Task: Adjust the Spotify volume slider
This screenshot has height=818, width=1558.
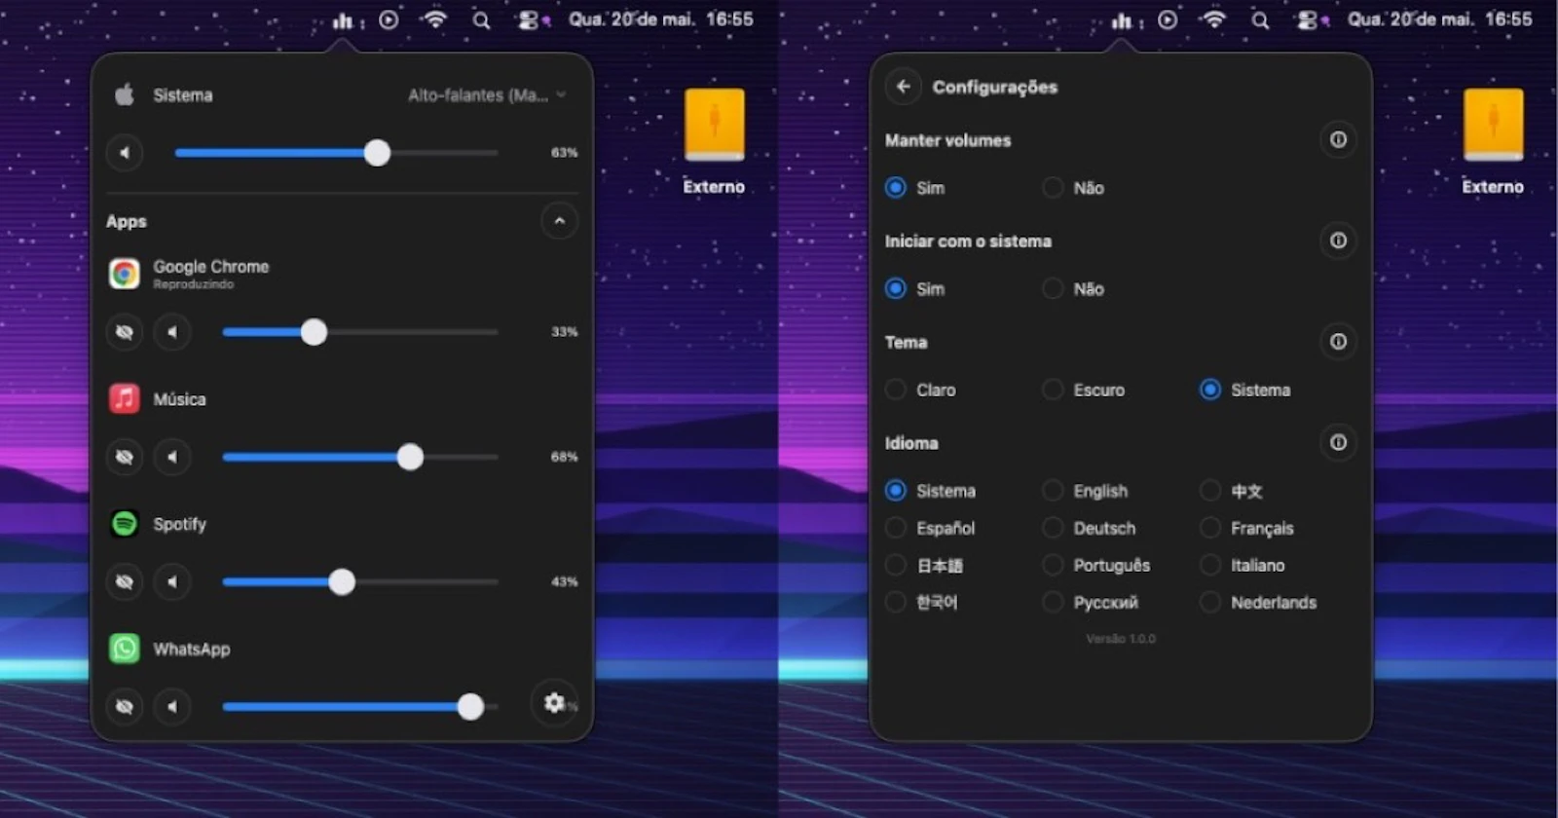Action: [x=360, y=582]
